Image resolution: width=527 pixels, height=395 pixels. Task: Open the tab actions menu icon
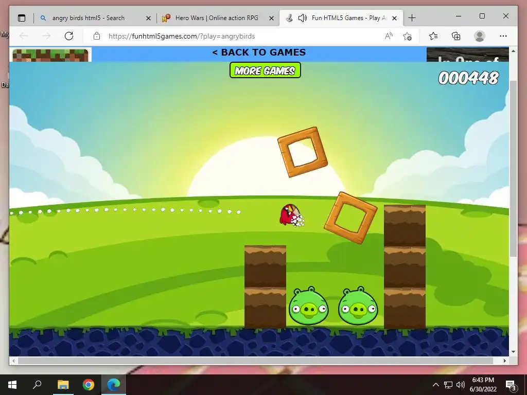coord(22,18)
